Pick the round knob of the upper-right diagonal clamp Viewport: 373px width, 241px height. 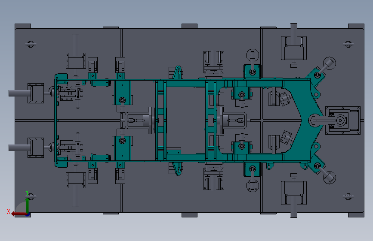330,63
